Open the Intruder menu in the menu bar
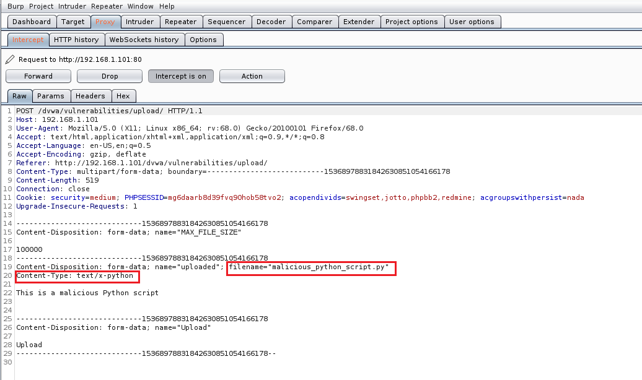The image size is (642, 380). point(72,6)
